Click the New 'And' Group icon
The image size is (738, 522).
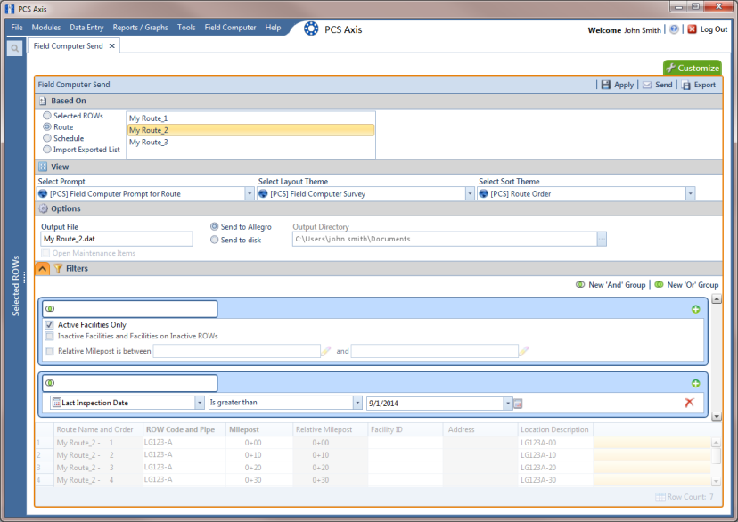tap(580, 284)
